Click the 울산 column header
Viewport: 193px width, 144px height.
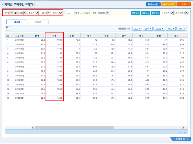click(159, 36)
